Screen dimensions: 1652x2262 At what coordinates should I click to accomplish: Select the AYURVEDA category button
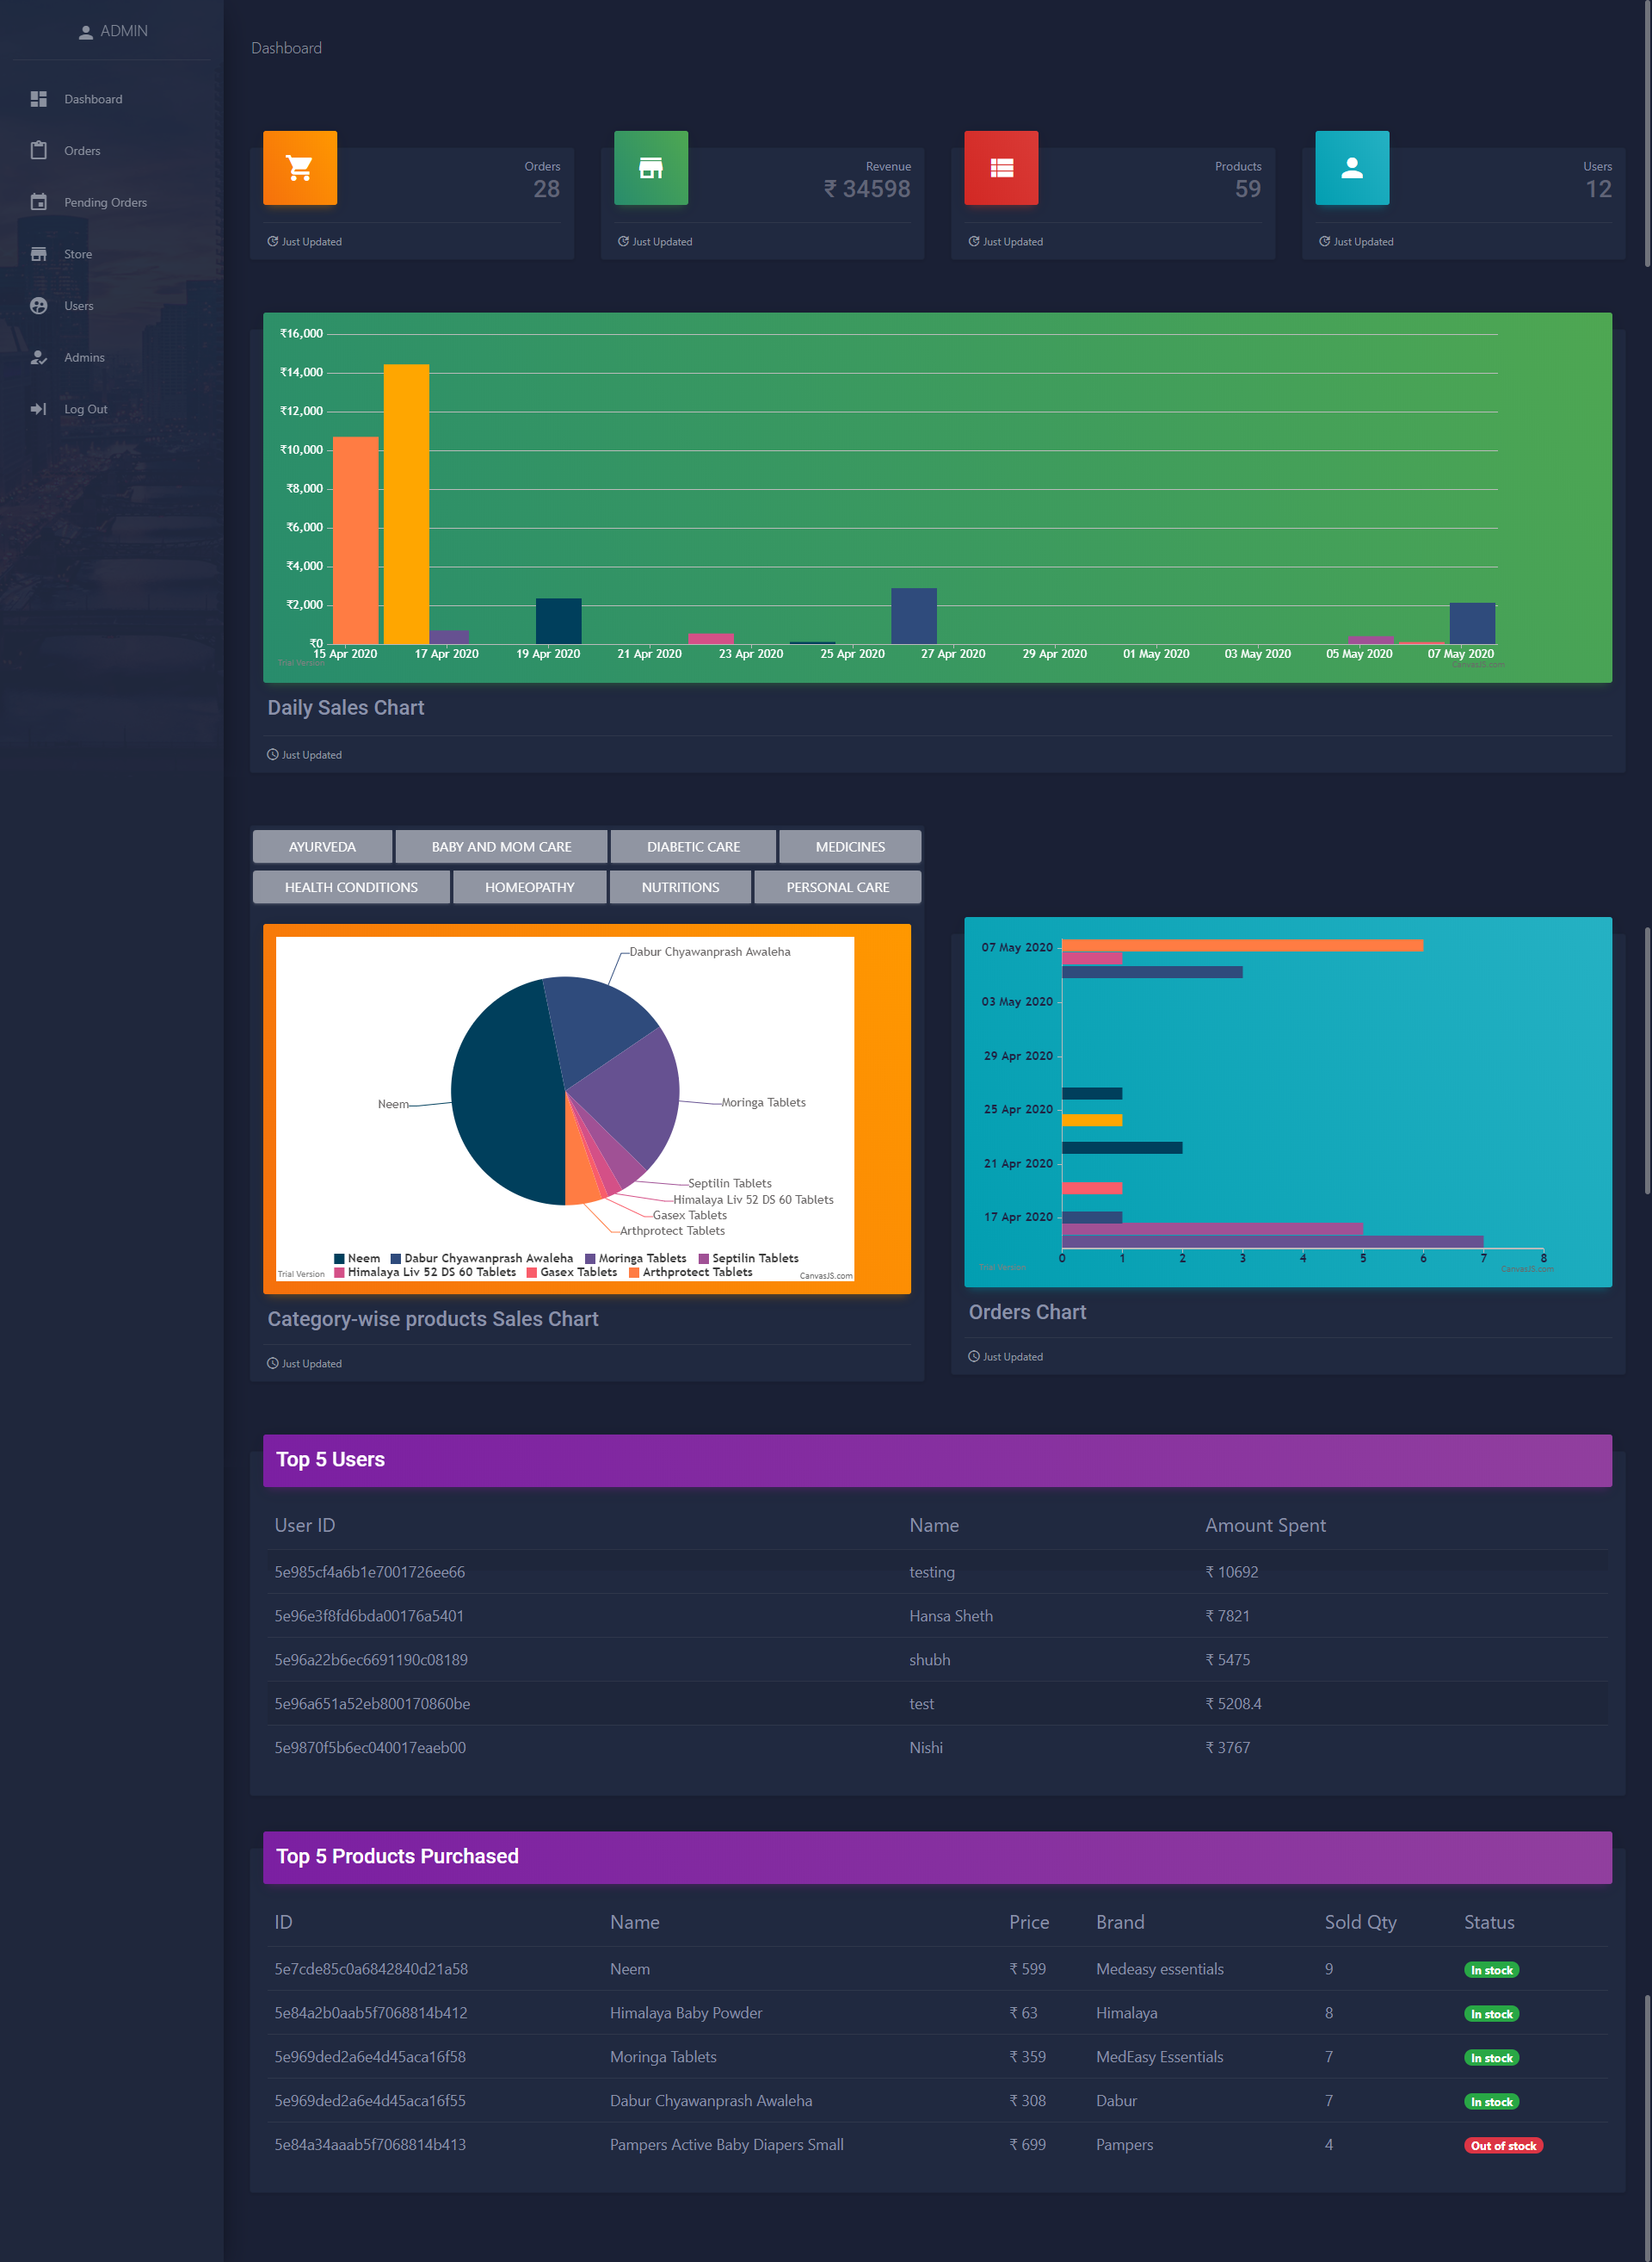click(x=322, y=846)
